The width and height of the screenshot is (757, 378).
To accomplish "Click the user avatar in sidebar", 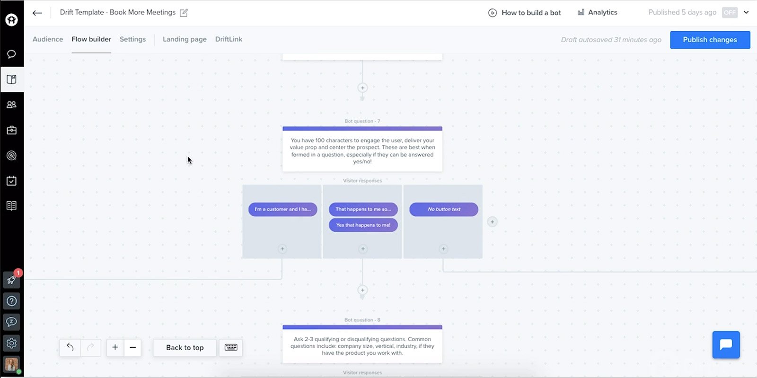I will [x=12, y=364].
